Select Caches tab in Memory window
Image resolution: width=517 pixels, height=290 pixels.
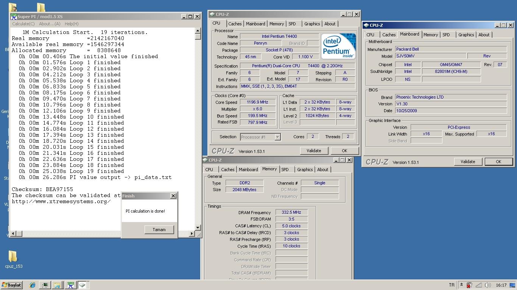[227, 170]
